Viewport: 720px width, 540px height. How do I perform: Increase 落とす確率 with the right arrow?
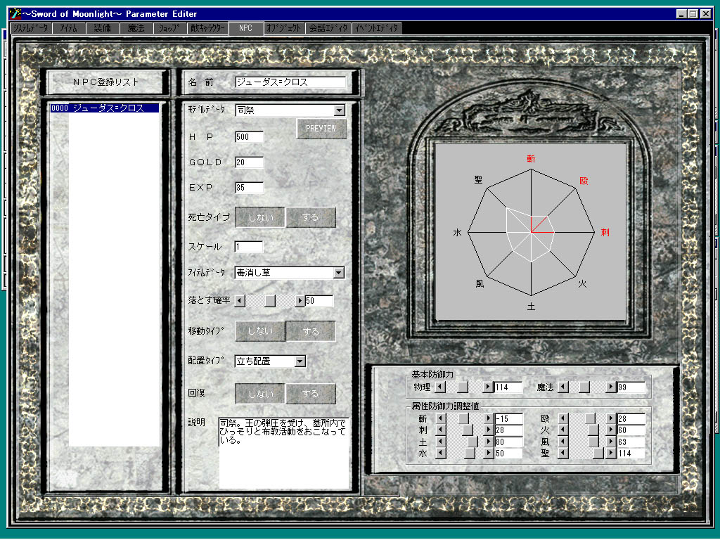click(300, 301)
